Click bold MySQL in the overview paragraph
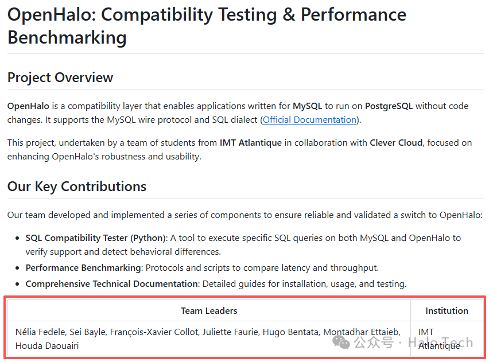Screen dimensions: 489x362 pyautogui.click(x=308, y=106)
